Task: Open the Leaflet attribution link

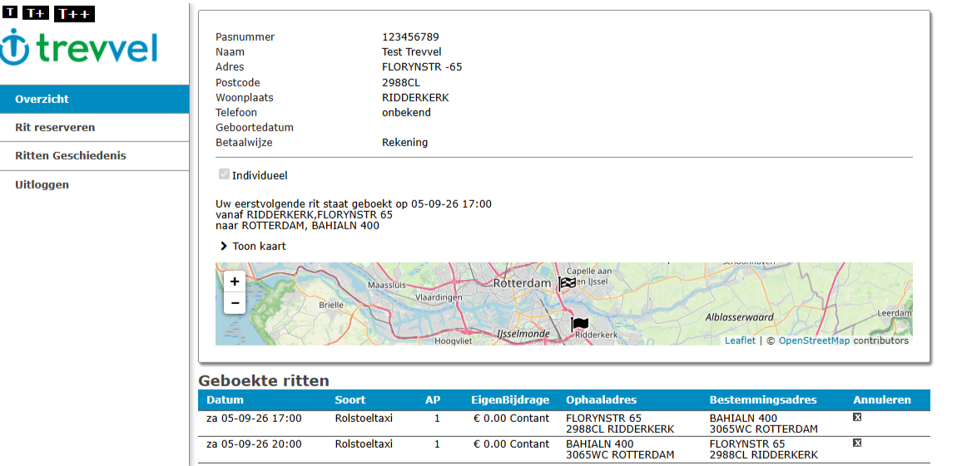Action: 740,341
